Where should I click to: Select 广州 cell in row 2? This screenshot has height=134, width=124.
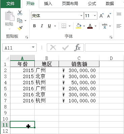46,70
